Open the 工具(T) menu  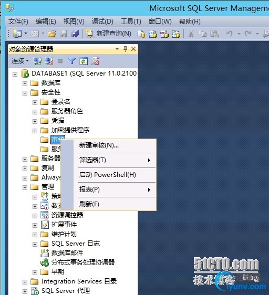click(131, 22)
